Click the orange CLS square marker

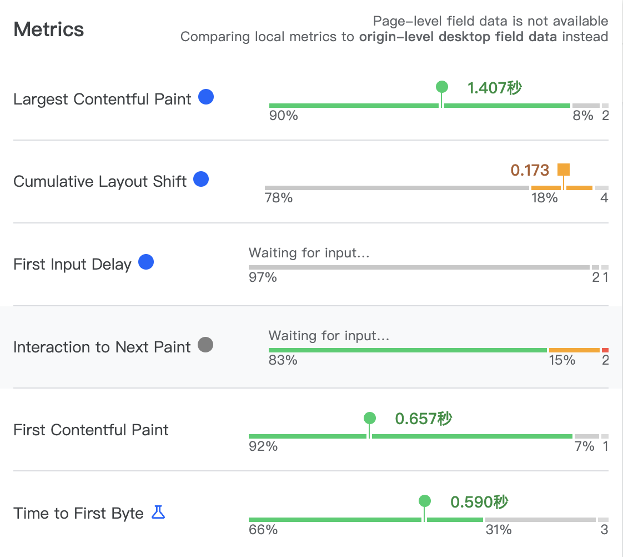[564, 170]
